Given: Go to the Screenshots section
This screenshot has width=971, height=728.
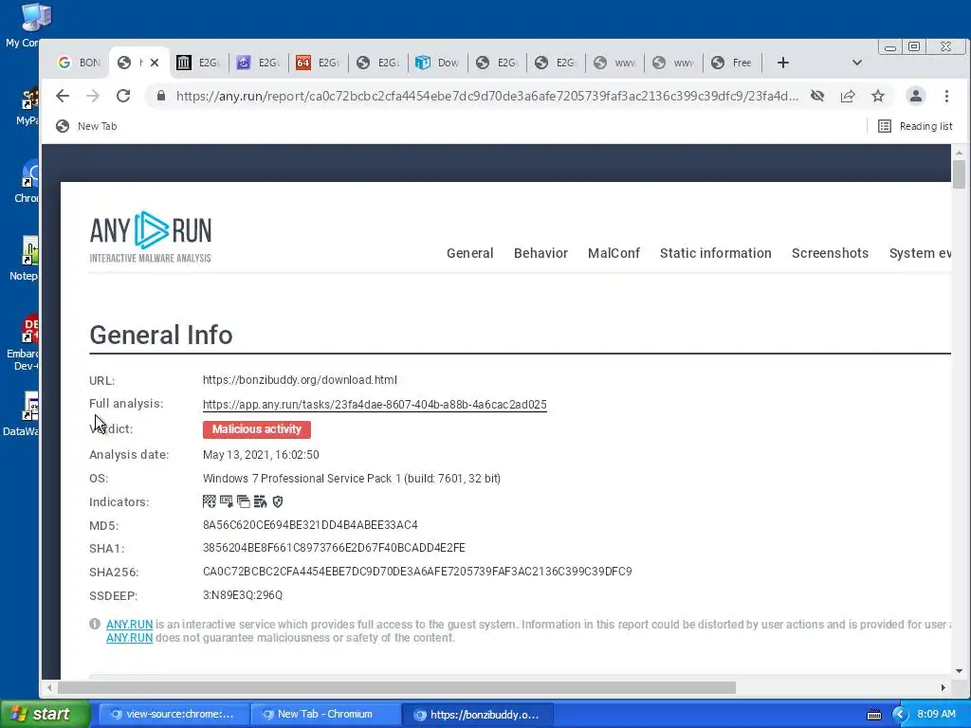Looking at the screenshot, I should 830,253.
